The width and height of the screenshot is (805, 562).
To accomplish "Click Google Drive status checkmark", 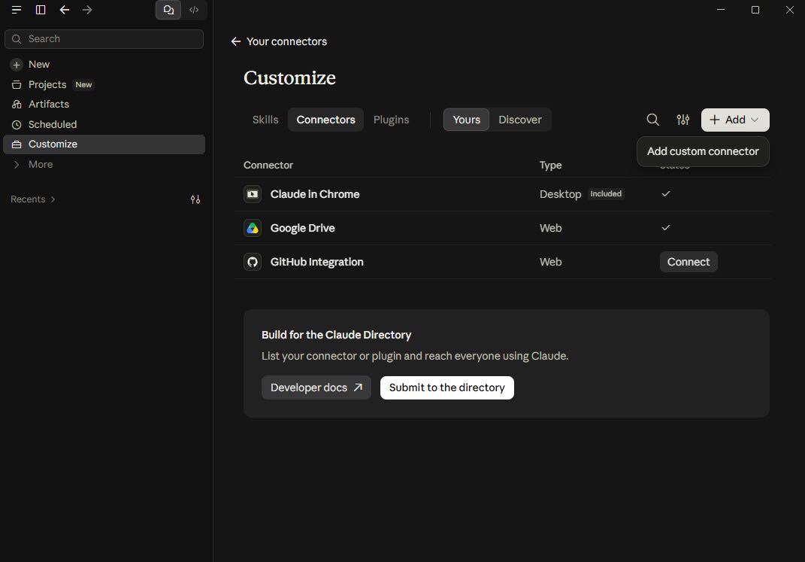I will (x=666, y=227).
